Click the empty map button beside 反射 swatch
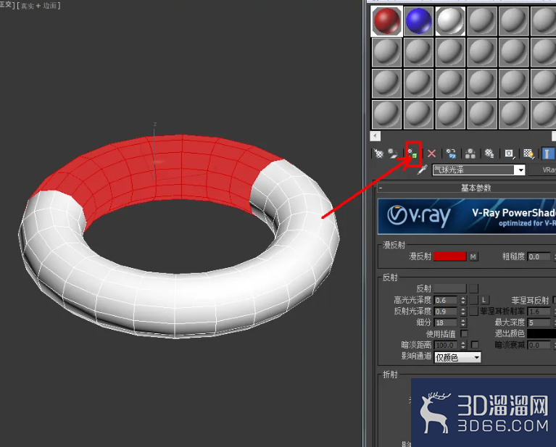The height and width of the screenshot is (447, 556). [474, 288]
